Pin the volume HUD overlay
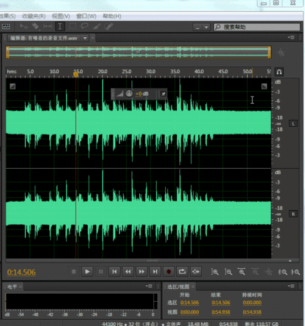The width and height of the screenshot is (305, 326). tap(163, 94)
